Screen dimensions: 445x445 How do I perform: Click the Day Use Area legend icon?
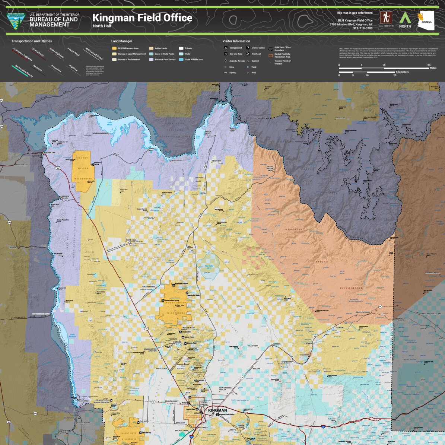(x=226, y=54)
